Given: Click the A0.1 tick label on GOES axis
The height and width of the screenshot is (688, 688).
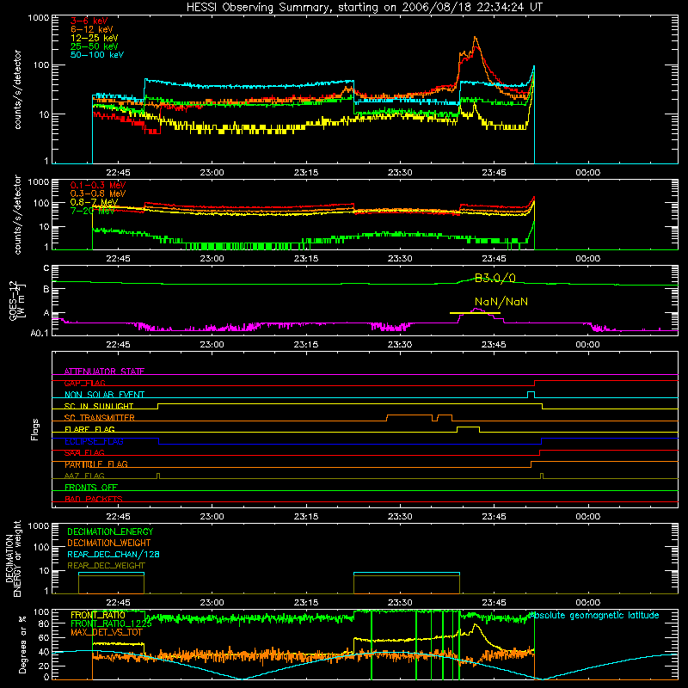Looking at the screenshot, I should coord(40,333).
